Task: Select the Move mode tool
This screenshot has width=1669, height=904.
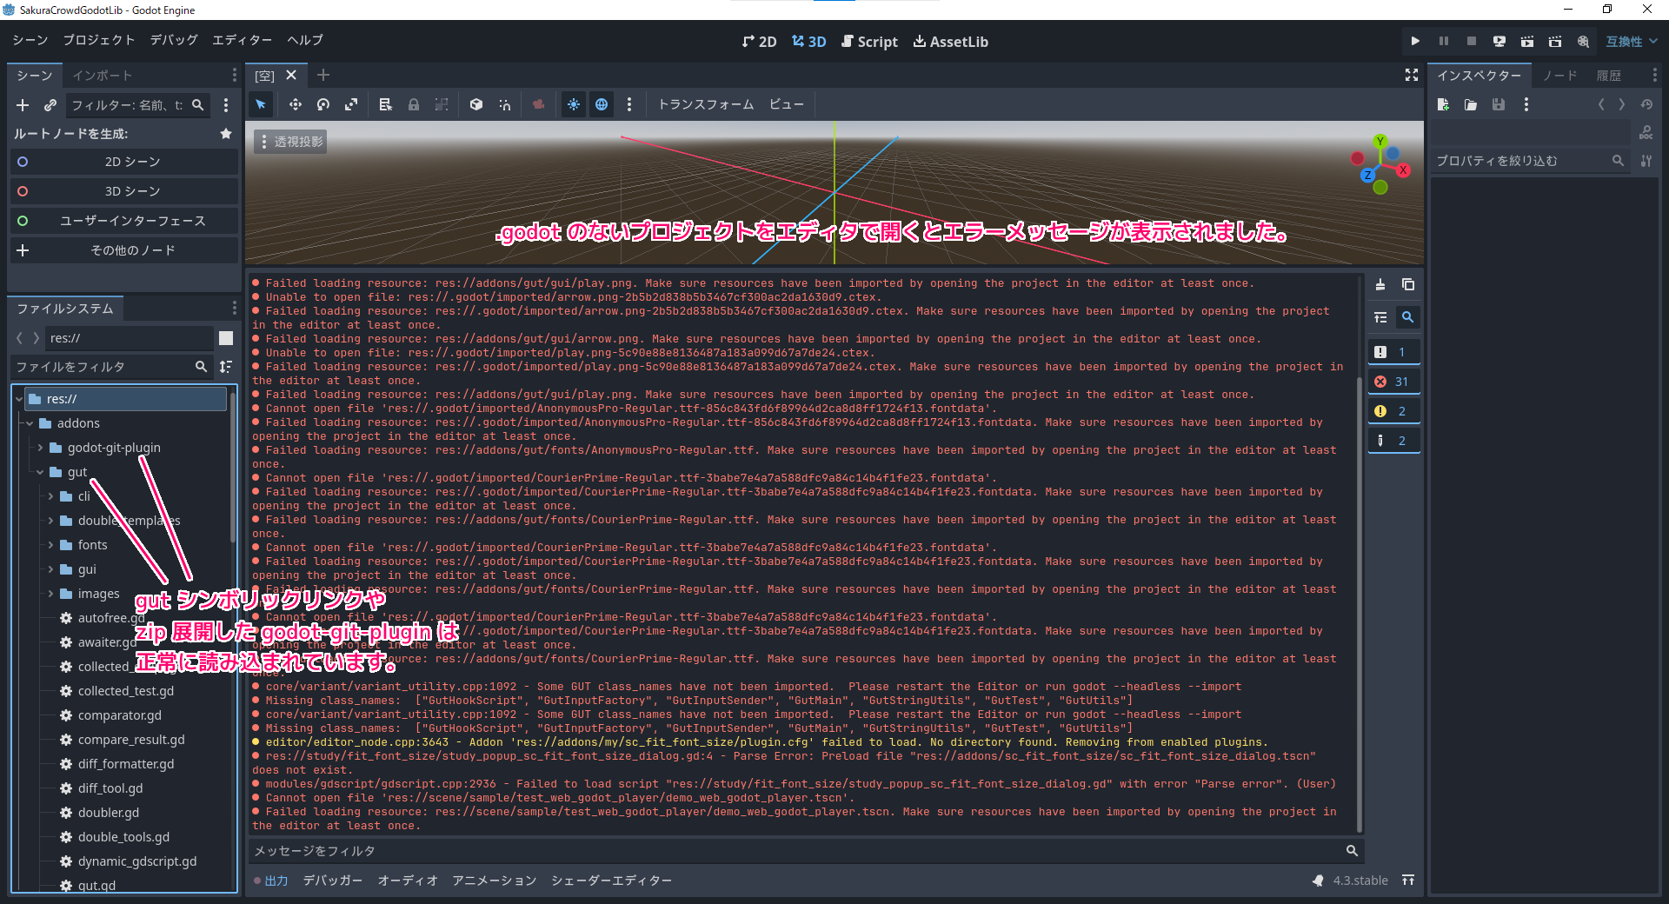Action: [296, 104]
